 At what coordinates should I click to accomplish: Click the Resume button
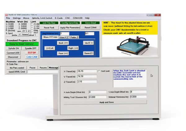tap(43, 68)
